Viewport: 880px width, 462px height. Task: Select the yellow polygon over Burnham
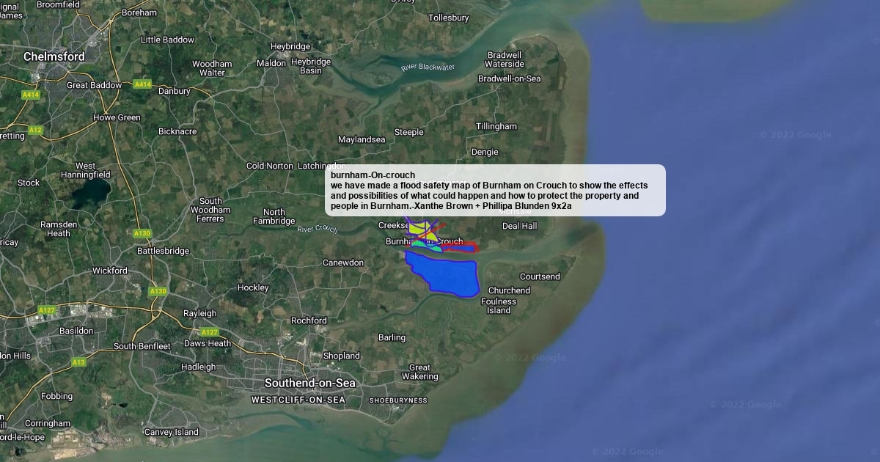[x=418, y=228]
